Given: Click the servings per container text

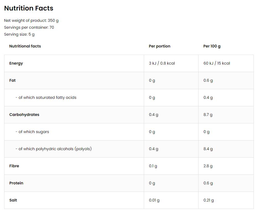Looking at the screenshot, I should [x=29, y=27].
